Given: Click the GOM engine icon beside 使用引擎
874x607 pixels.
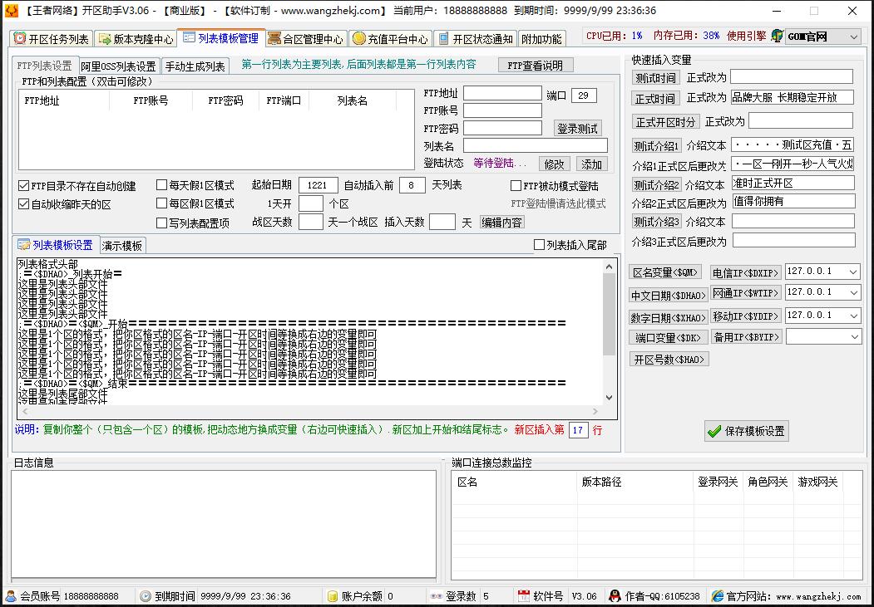Looking at the screenshot, I should 777,37.
